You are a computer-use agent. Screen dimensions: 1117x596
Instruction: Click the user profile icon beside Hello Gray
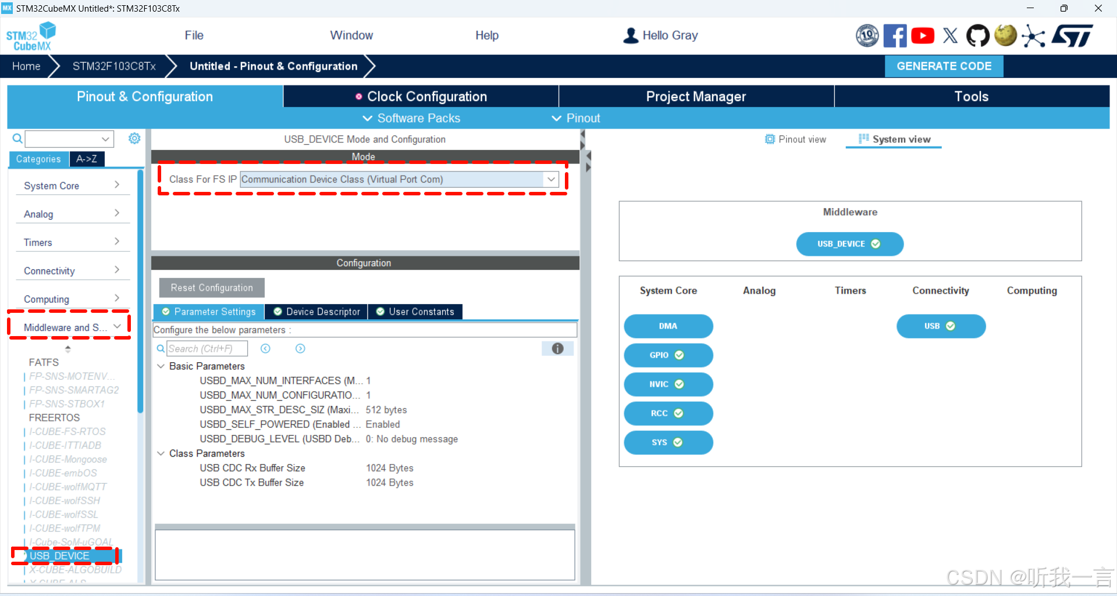(x=631, y=35)
